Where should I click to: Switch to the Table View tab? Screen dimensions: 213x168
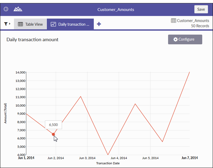(x=30, y=24)
